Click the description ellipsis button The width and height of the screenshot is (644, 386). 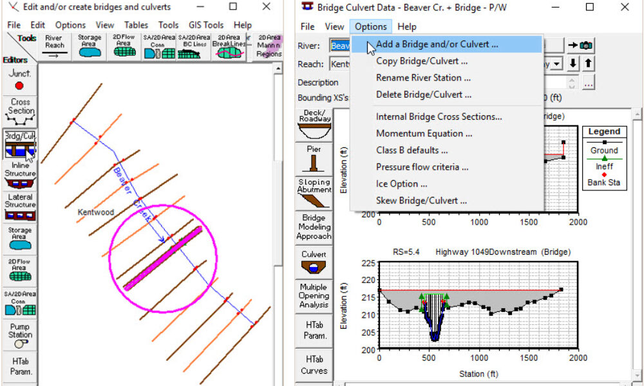pos(588,82)
